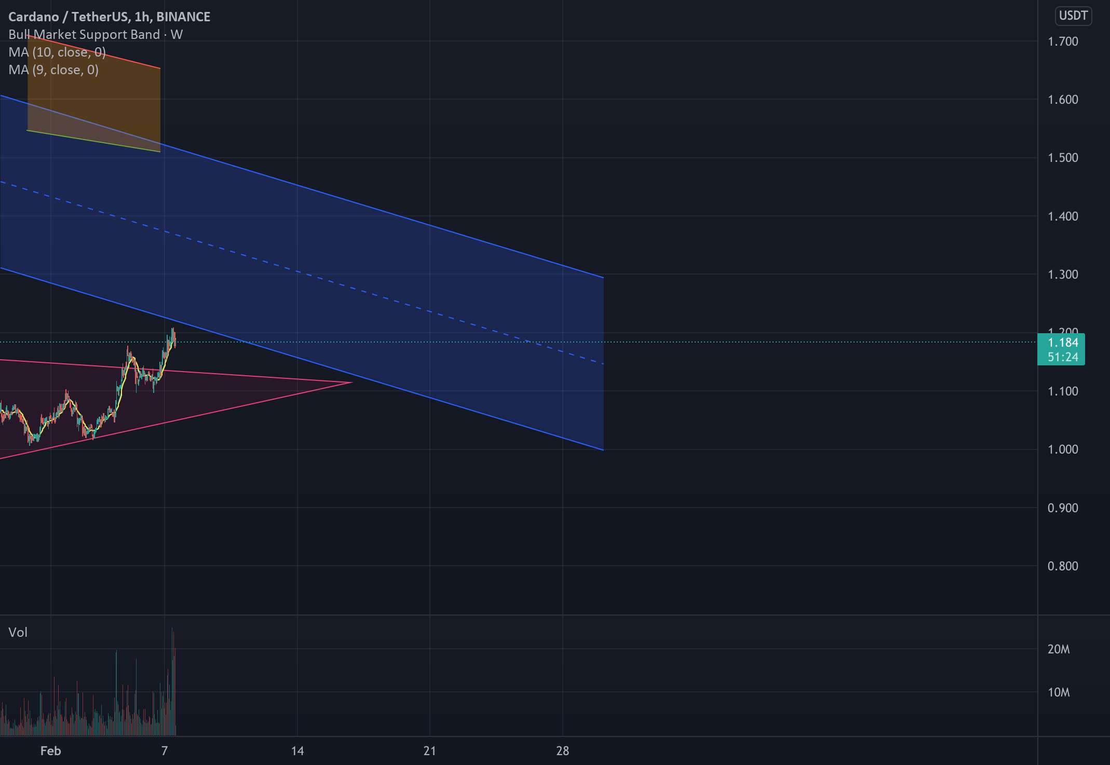Click the candle countdown timer 51:24
This screenshot has height=765, width=1110.
[1062, 357]
